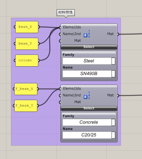142x159 pixels.
Task: Select the column parameter node
Action: coord(27,61)
